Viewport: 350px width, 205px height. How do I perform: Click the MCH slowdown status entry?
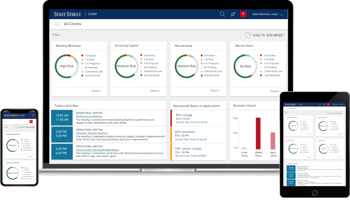[x=185, y=132]
